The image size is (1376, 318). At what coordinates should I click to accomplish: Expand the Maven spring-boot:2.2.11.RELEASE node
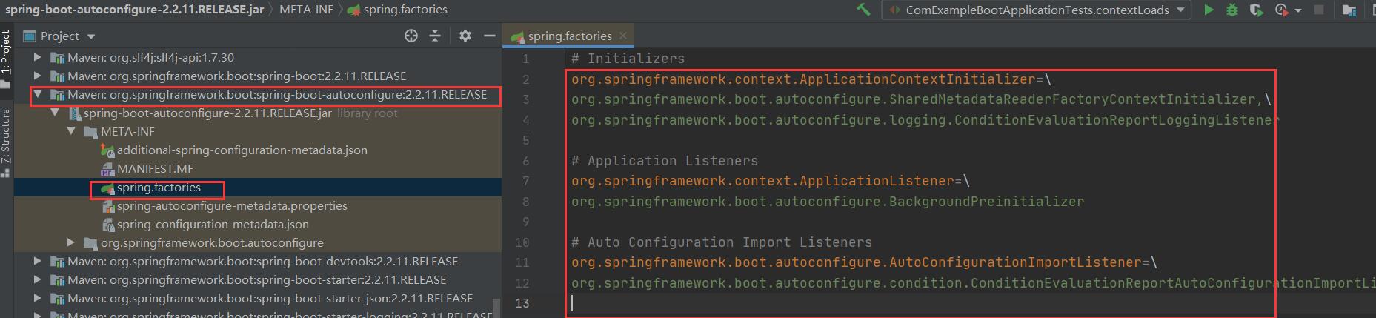(x=37, y=76)
